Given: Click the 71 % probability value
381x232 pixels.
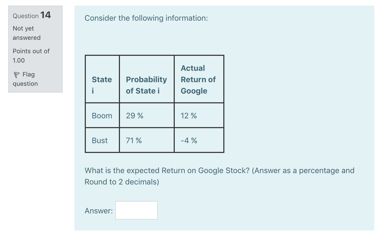Looking at the screenshot, I should pyautogui.click(x=133, y=140).
